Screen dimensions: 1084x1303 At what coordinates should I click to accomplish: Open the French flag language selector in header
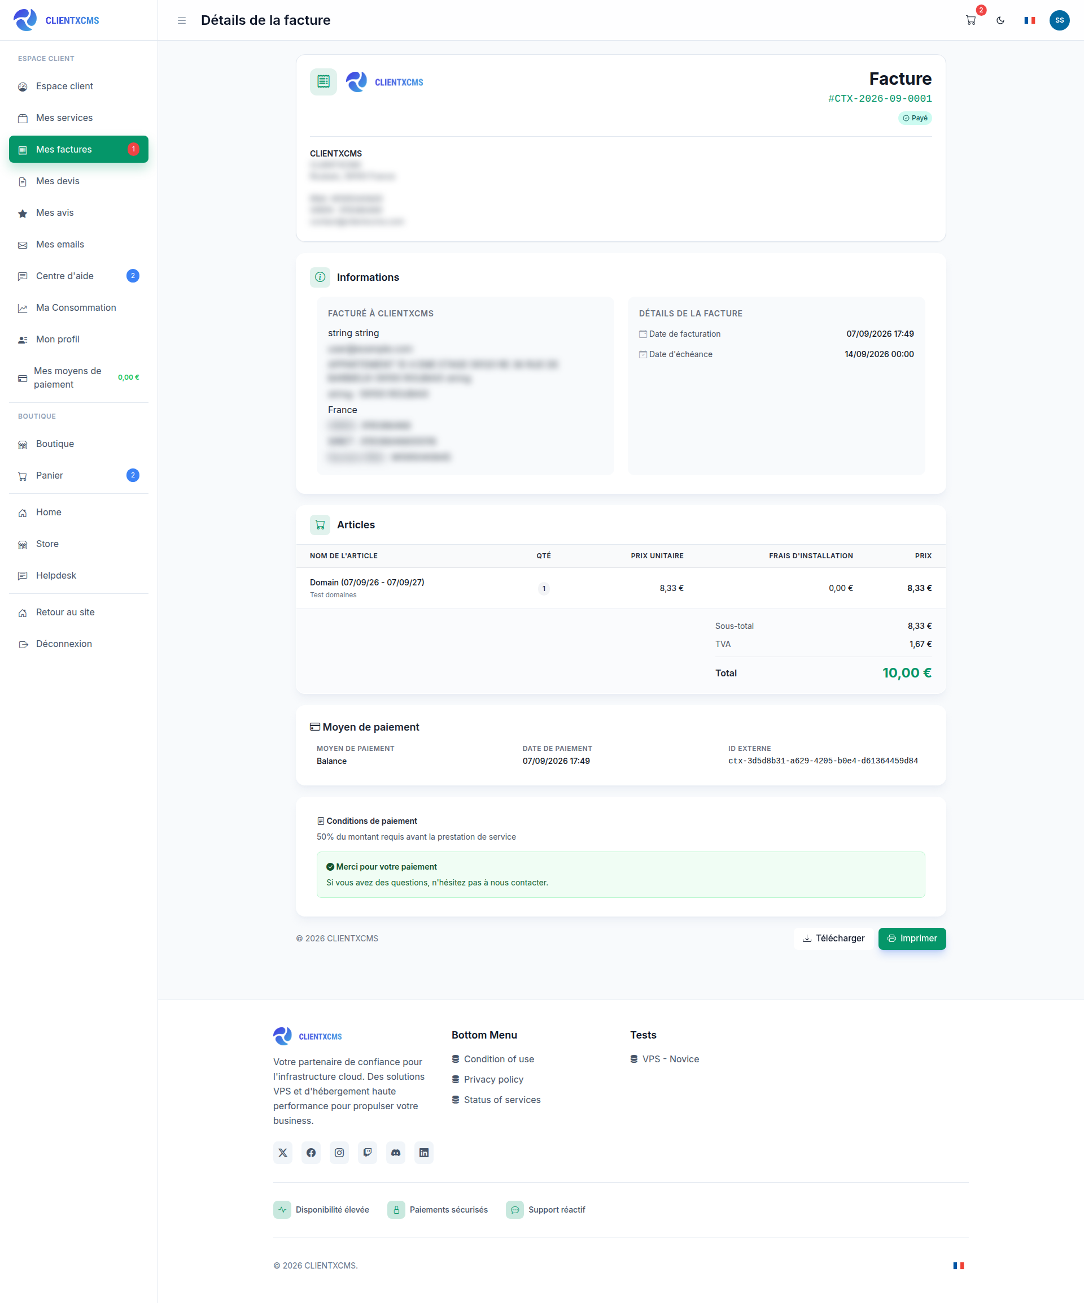point(1029,20)
